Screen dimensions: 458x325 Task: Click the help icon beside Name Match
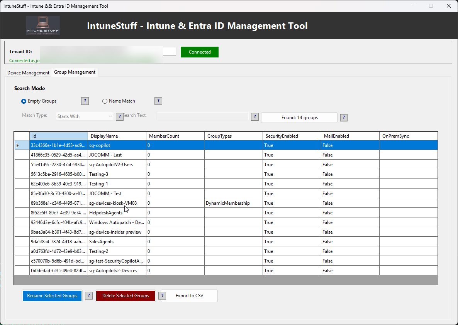click(x=158, y=101)
